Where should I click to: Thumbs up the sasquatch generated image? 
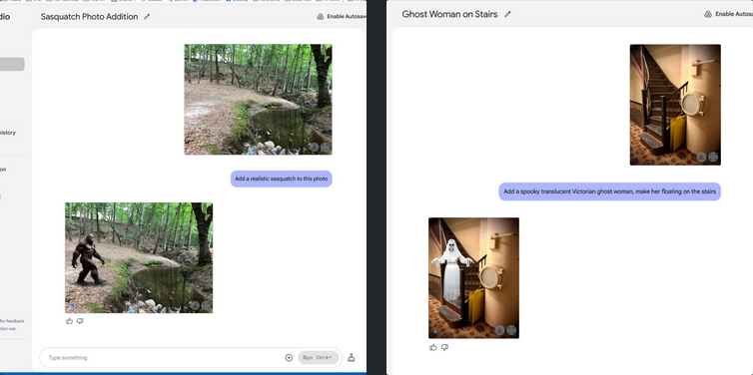(70, 321)
